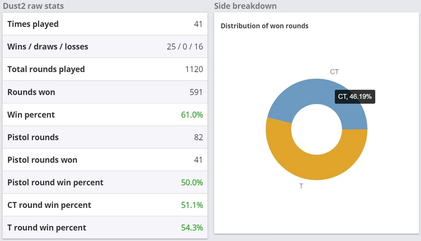421x241 pixels.
Task: Click the 'Distribution of won rounds' title
Action: pyautogui.click(x=264, y=26)
